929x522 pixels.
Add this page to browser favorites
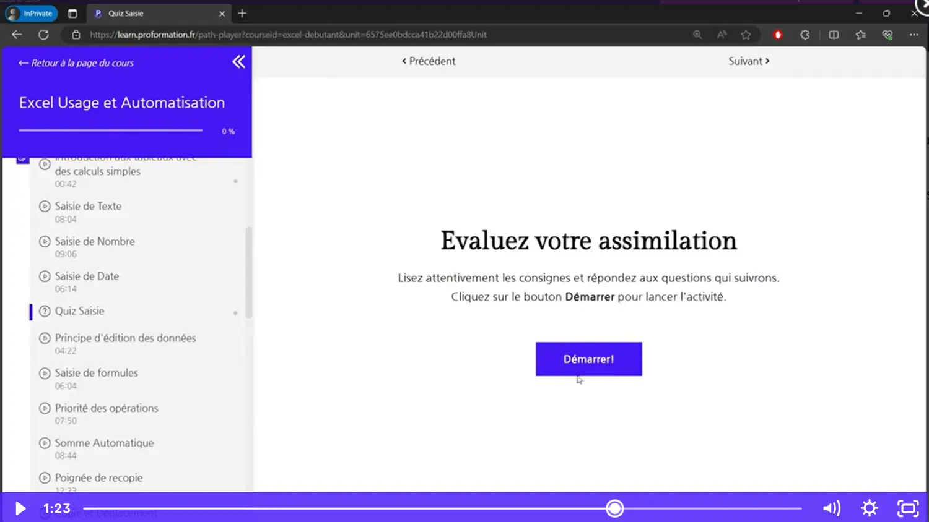746,35
